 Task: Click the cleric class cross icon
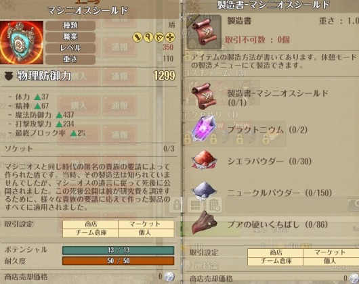(x=170, y=37)
